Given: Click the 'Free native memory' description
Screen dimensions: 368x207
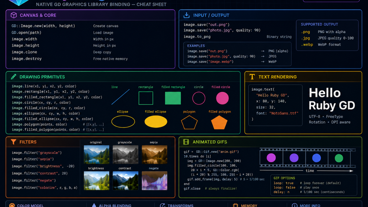Looking at the screenshot, I should pos(110,59).
